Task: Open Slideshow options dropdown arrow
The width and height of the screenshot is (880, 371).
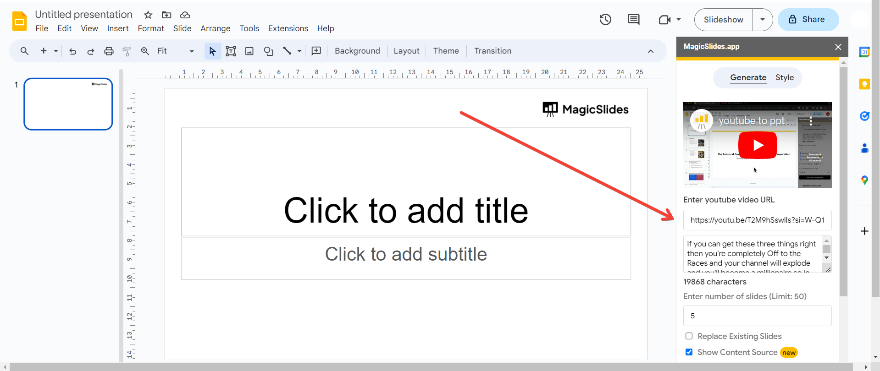Action: tap(763, 20)
